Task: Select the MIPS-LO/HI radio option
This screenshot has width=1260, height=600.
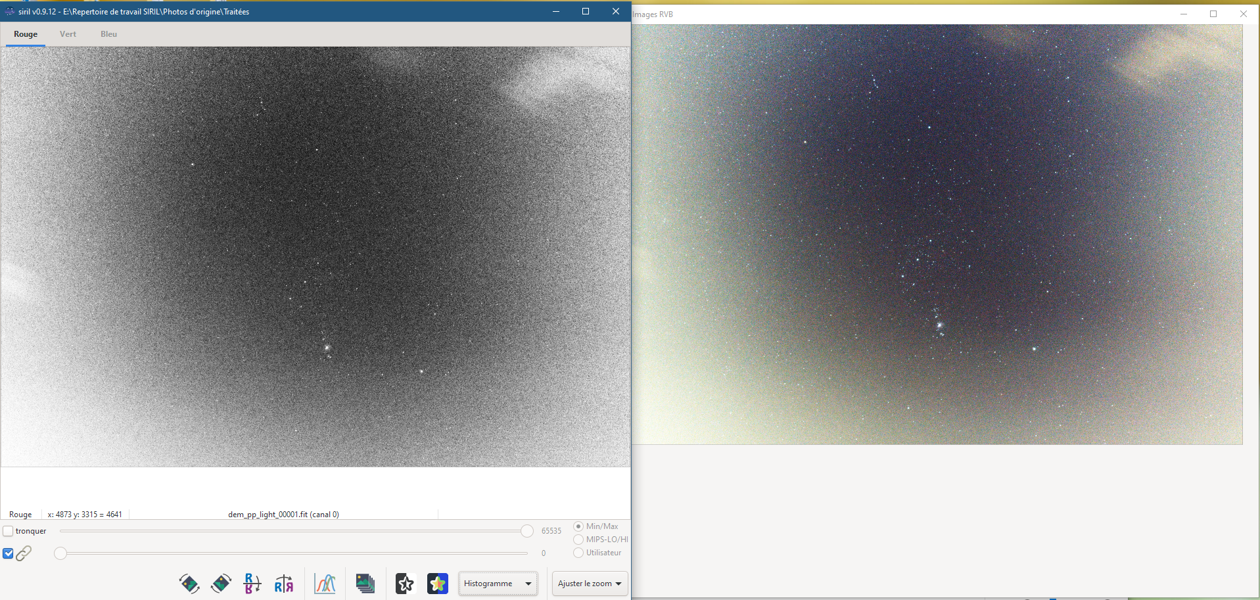Action: coord(578,540)
